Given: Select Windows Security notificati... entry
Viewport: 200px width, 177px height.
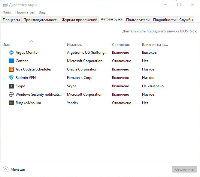Looking at the screenshot, I should (x=38, y=94).
